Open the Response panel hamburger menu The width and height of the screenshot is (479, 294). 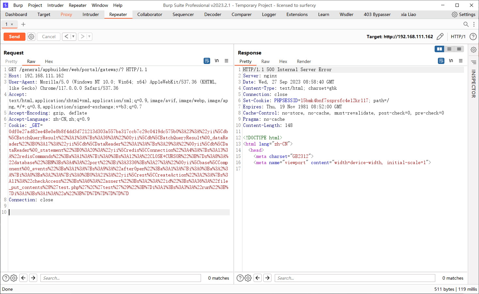(x=461, y=61)
